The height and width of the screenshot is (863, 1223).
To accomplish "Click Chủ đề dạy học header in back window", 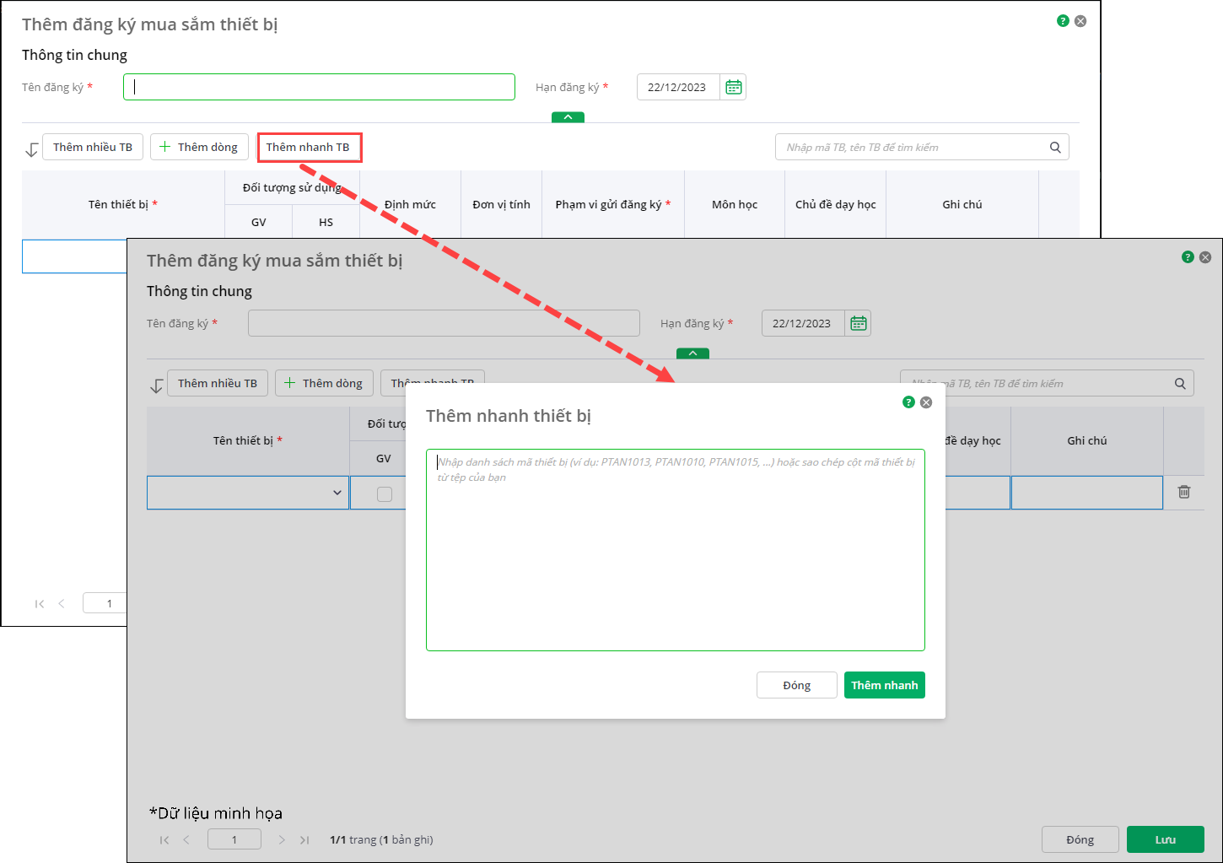I will 836,204.
